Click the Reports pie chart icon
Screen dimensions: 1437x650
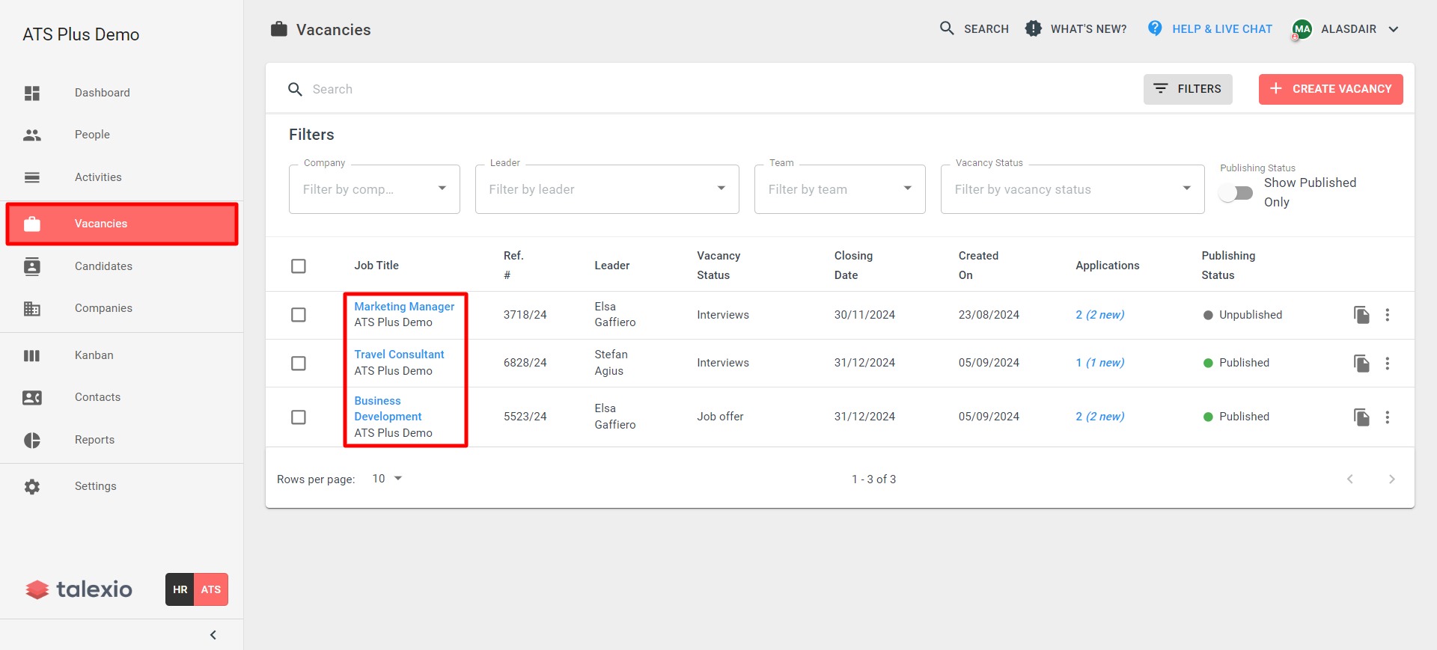(32, 440)
